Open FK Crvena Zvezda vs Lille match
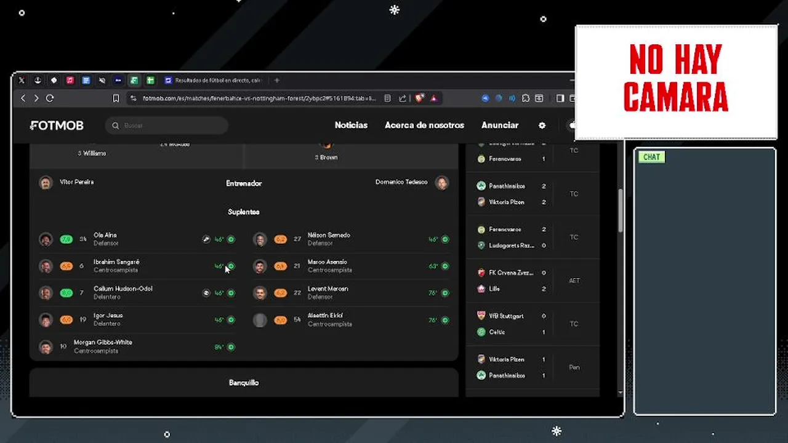The height and width of the screenshot is (443, 788). pos(533,281)
